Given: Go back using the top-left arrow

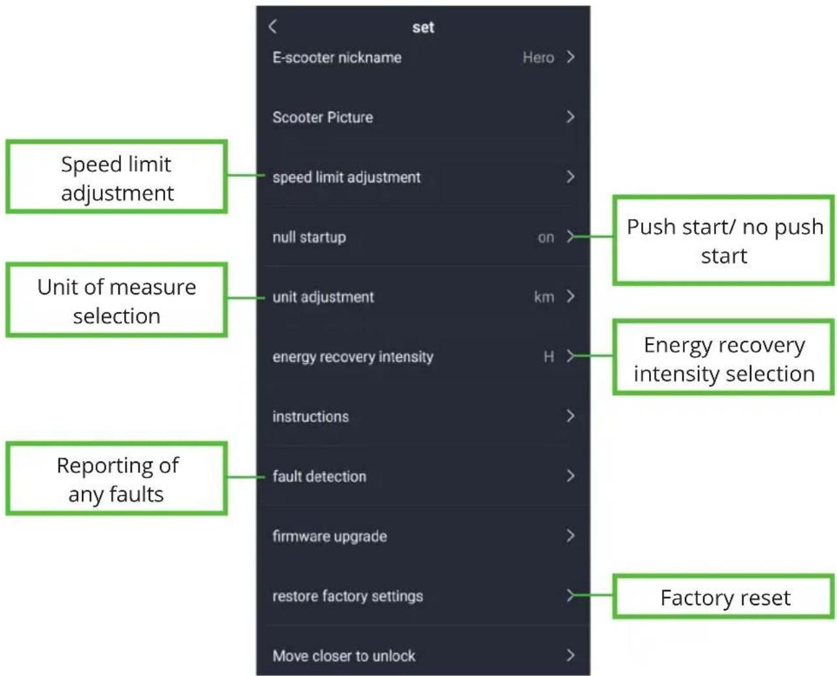Looking at the screenshot, I should click(272, 26).
